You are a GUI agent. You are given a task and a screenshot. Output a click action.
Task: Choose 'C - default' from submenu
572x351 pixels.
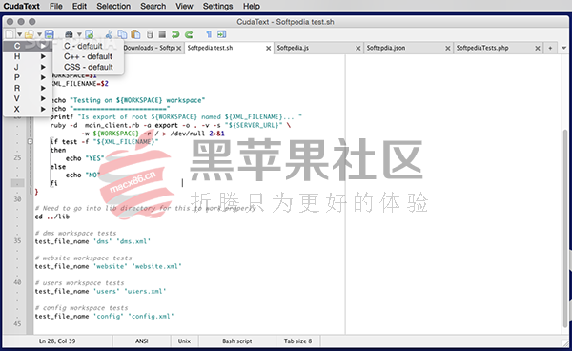[89, 46]
